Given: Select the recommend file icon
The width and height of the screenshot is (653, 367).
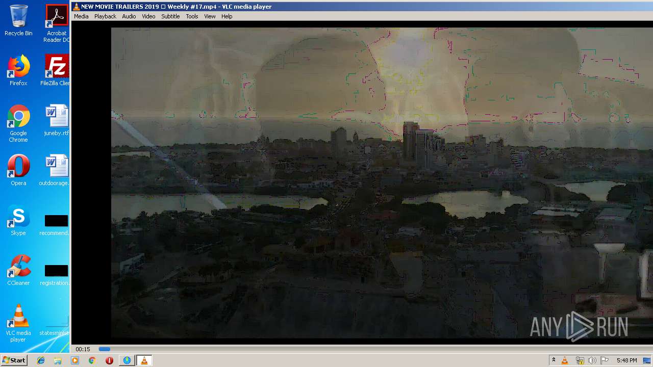Looking at the screenshot, I should [x=55, y=224].
